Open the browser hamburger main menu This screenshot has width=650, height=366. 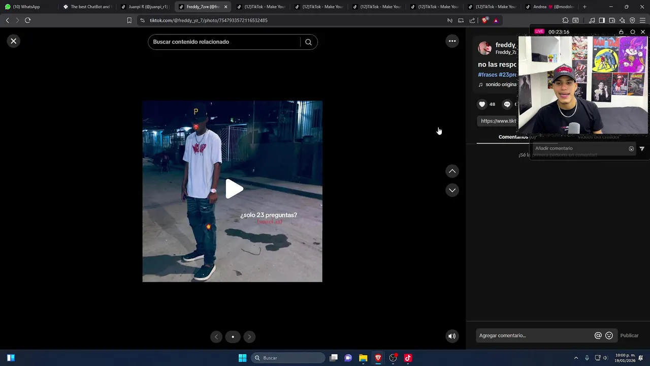642,20
